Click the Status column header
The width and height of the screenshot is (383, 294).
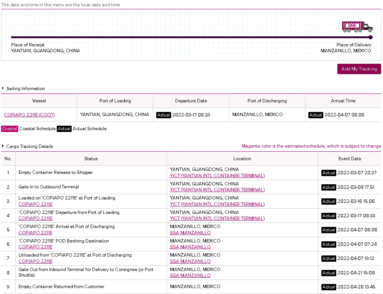[91, 159]
